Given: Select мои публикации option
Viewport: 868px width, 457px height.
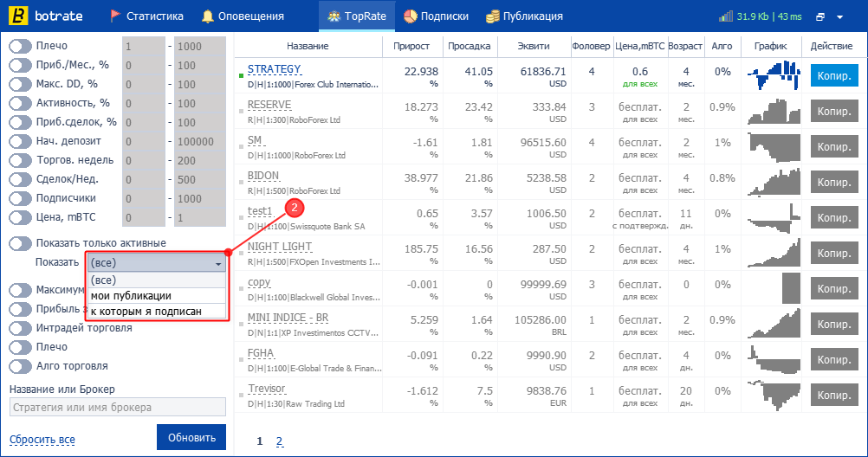Looking at the screenshot, I should click(157, 295).
